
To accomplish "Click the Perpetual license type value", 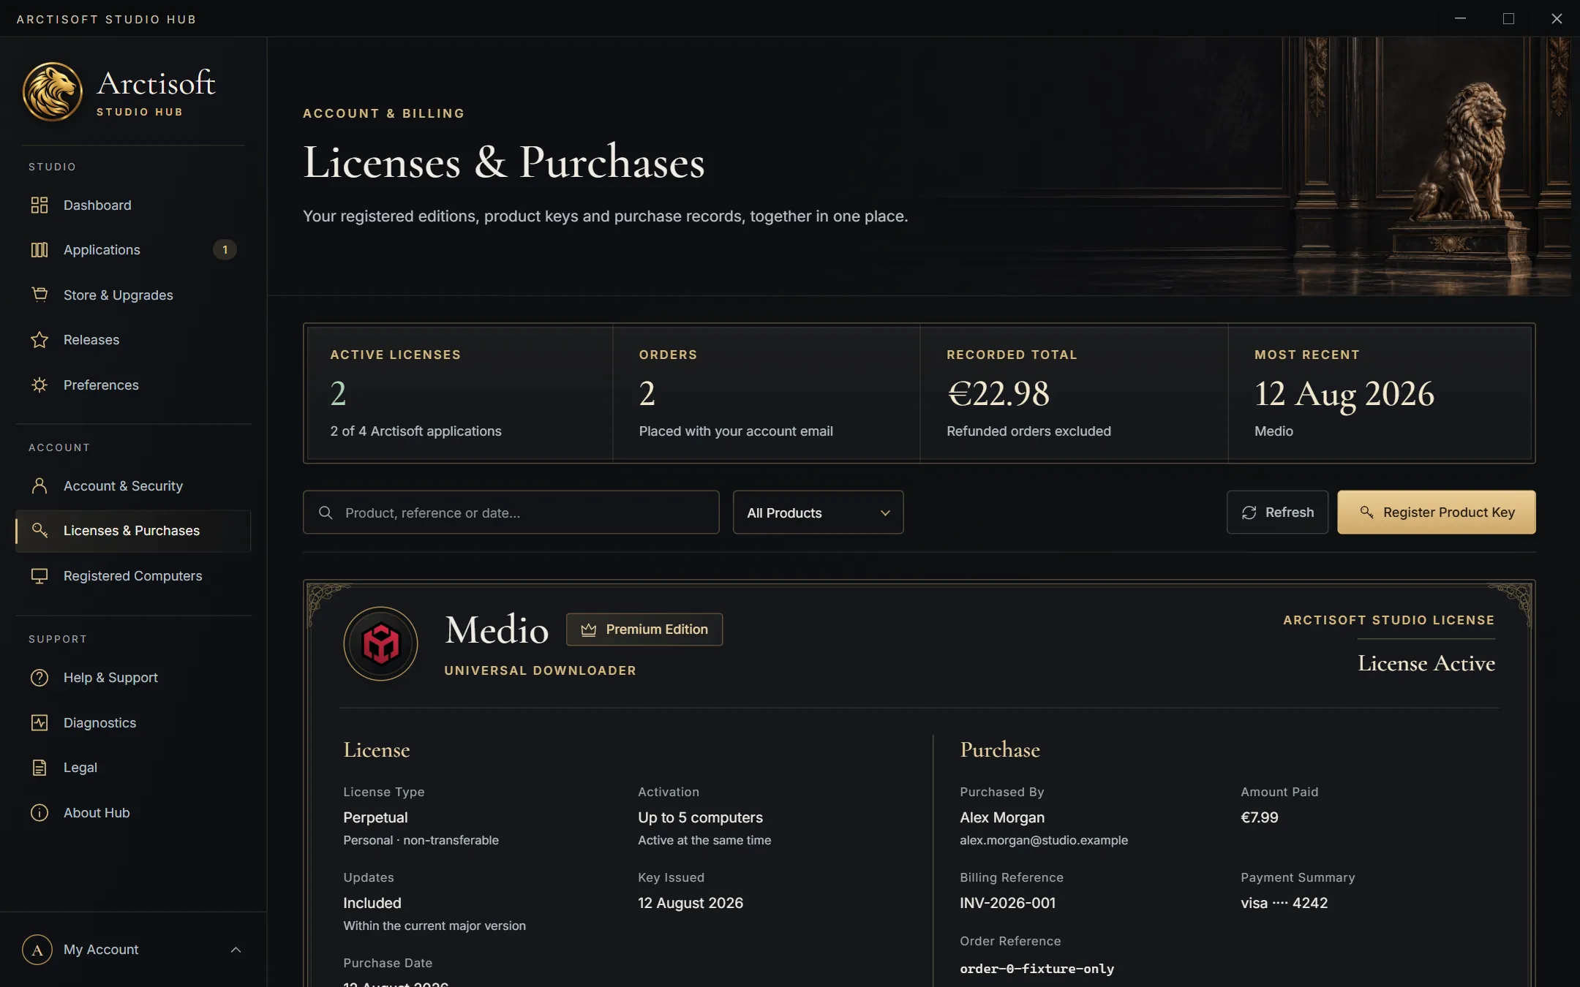I will tap(375, 817).
